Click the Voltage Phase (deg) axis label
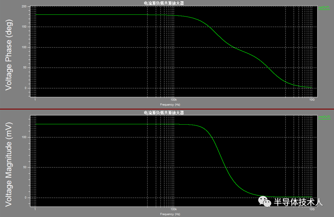Screen dimensions: 334x217 [9, 55]
